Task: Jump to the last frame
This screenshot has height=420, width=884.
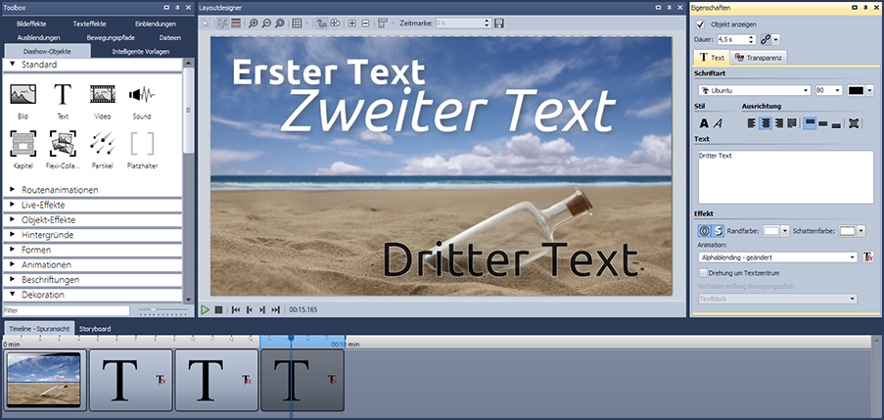Action: click(x=275, y=309)
